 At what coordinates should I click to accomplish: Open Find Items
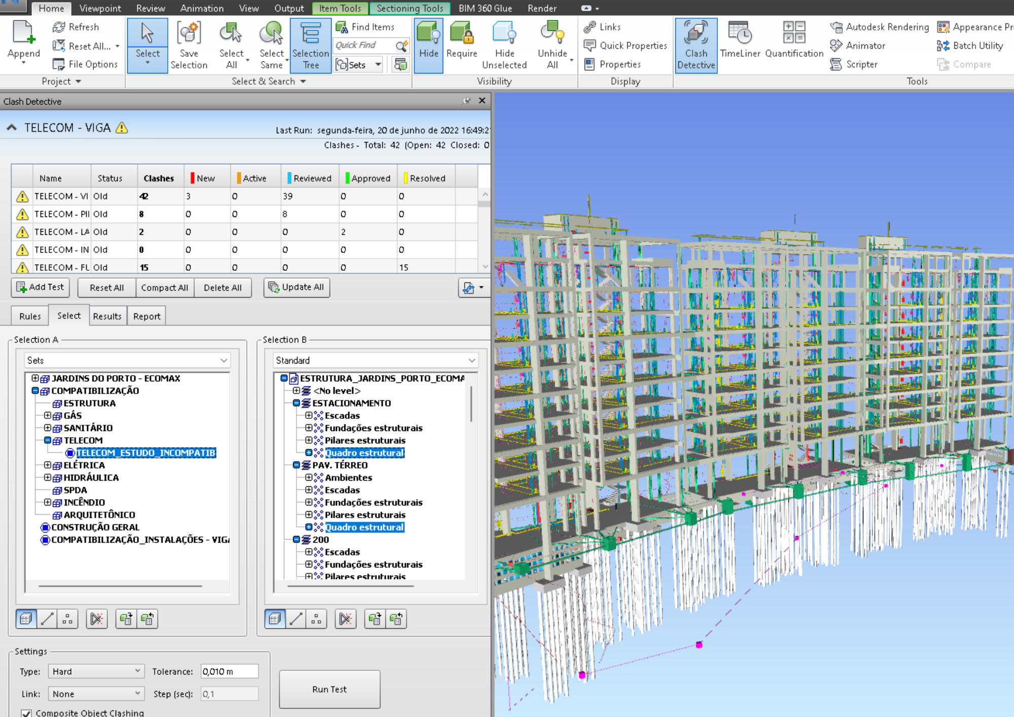pyautogui.click(x=365, y=27)
